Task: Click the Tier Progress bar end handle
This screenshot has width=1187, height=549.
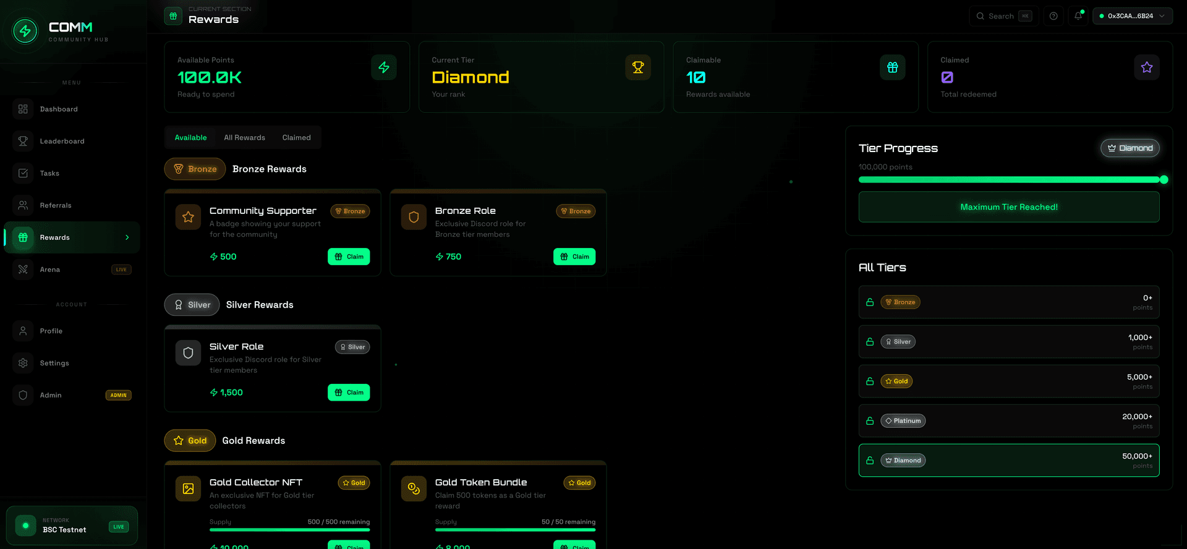Action: pos(1164,180)
